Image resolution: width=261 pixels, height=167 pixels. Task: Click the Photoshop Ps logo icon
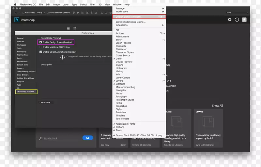click(17, 20)
